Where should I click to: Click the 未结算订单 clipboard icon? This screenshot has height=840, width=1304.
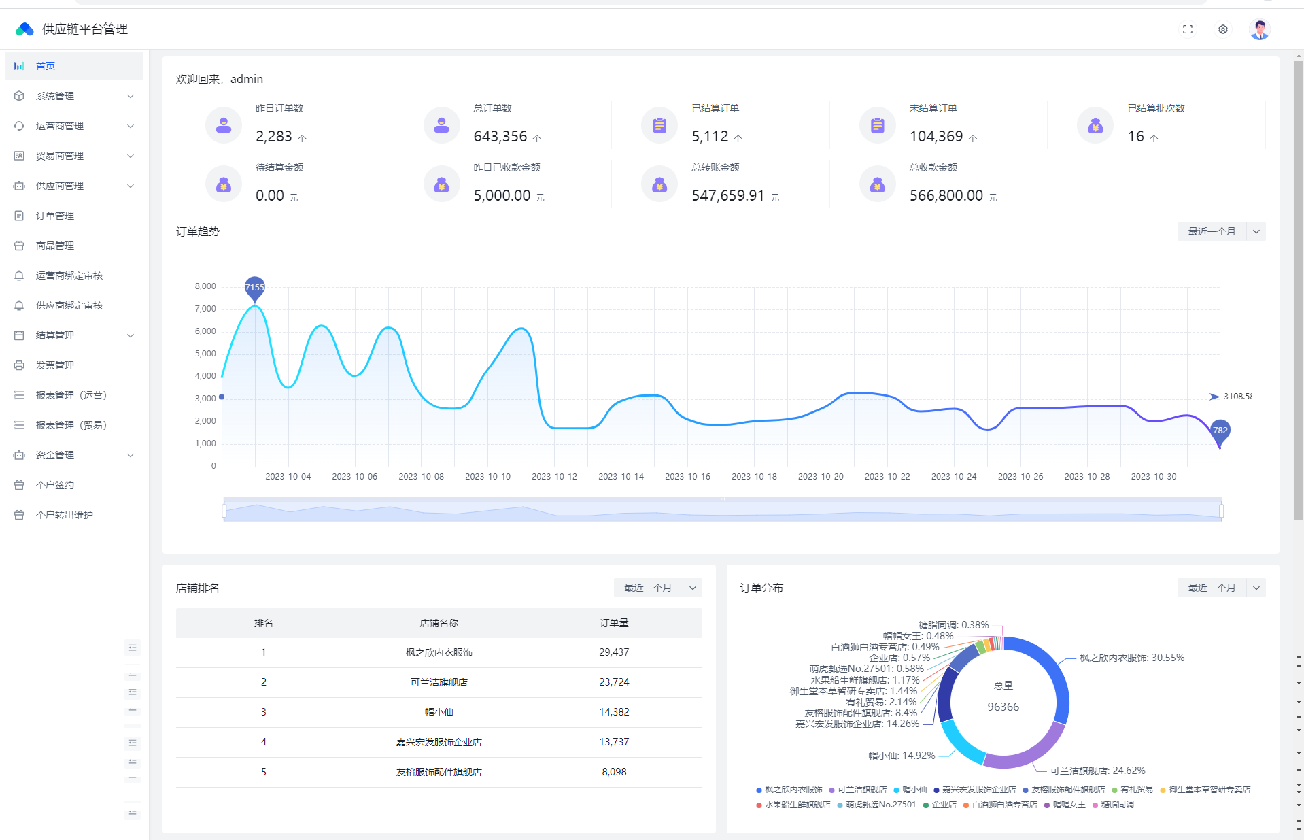coord(878,125)
